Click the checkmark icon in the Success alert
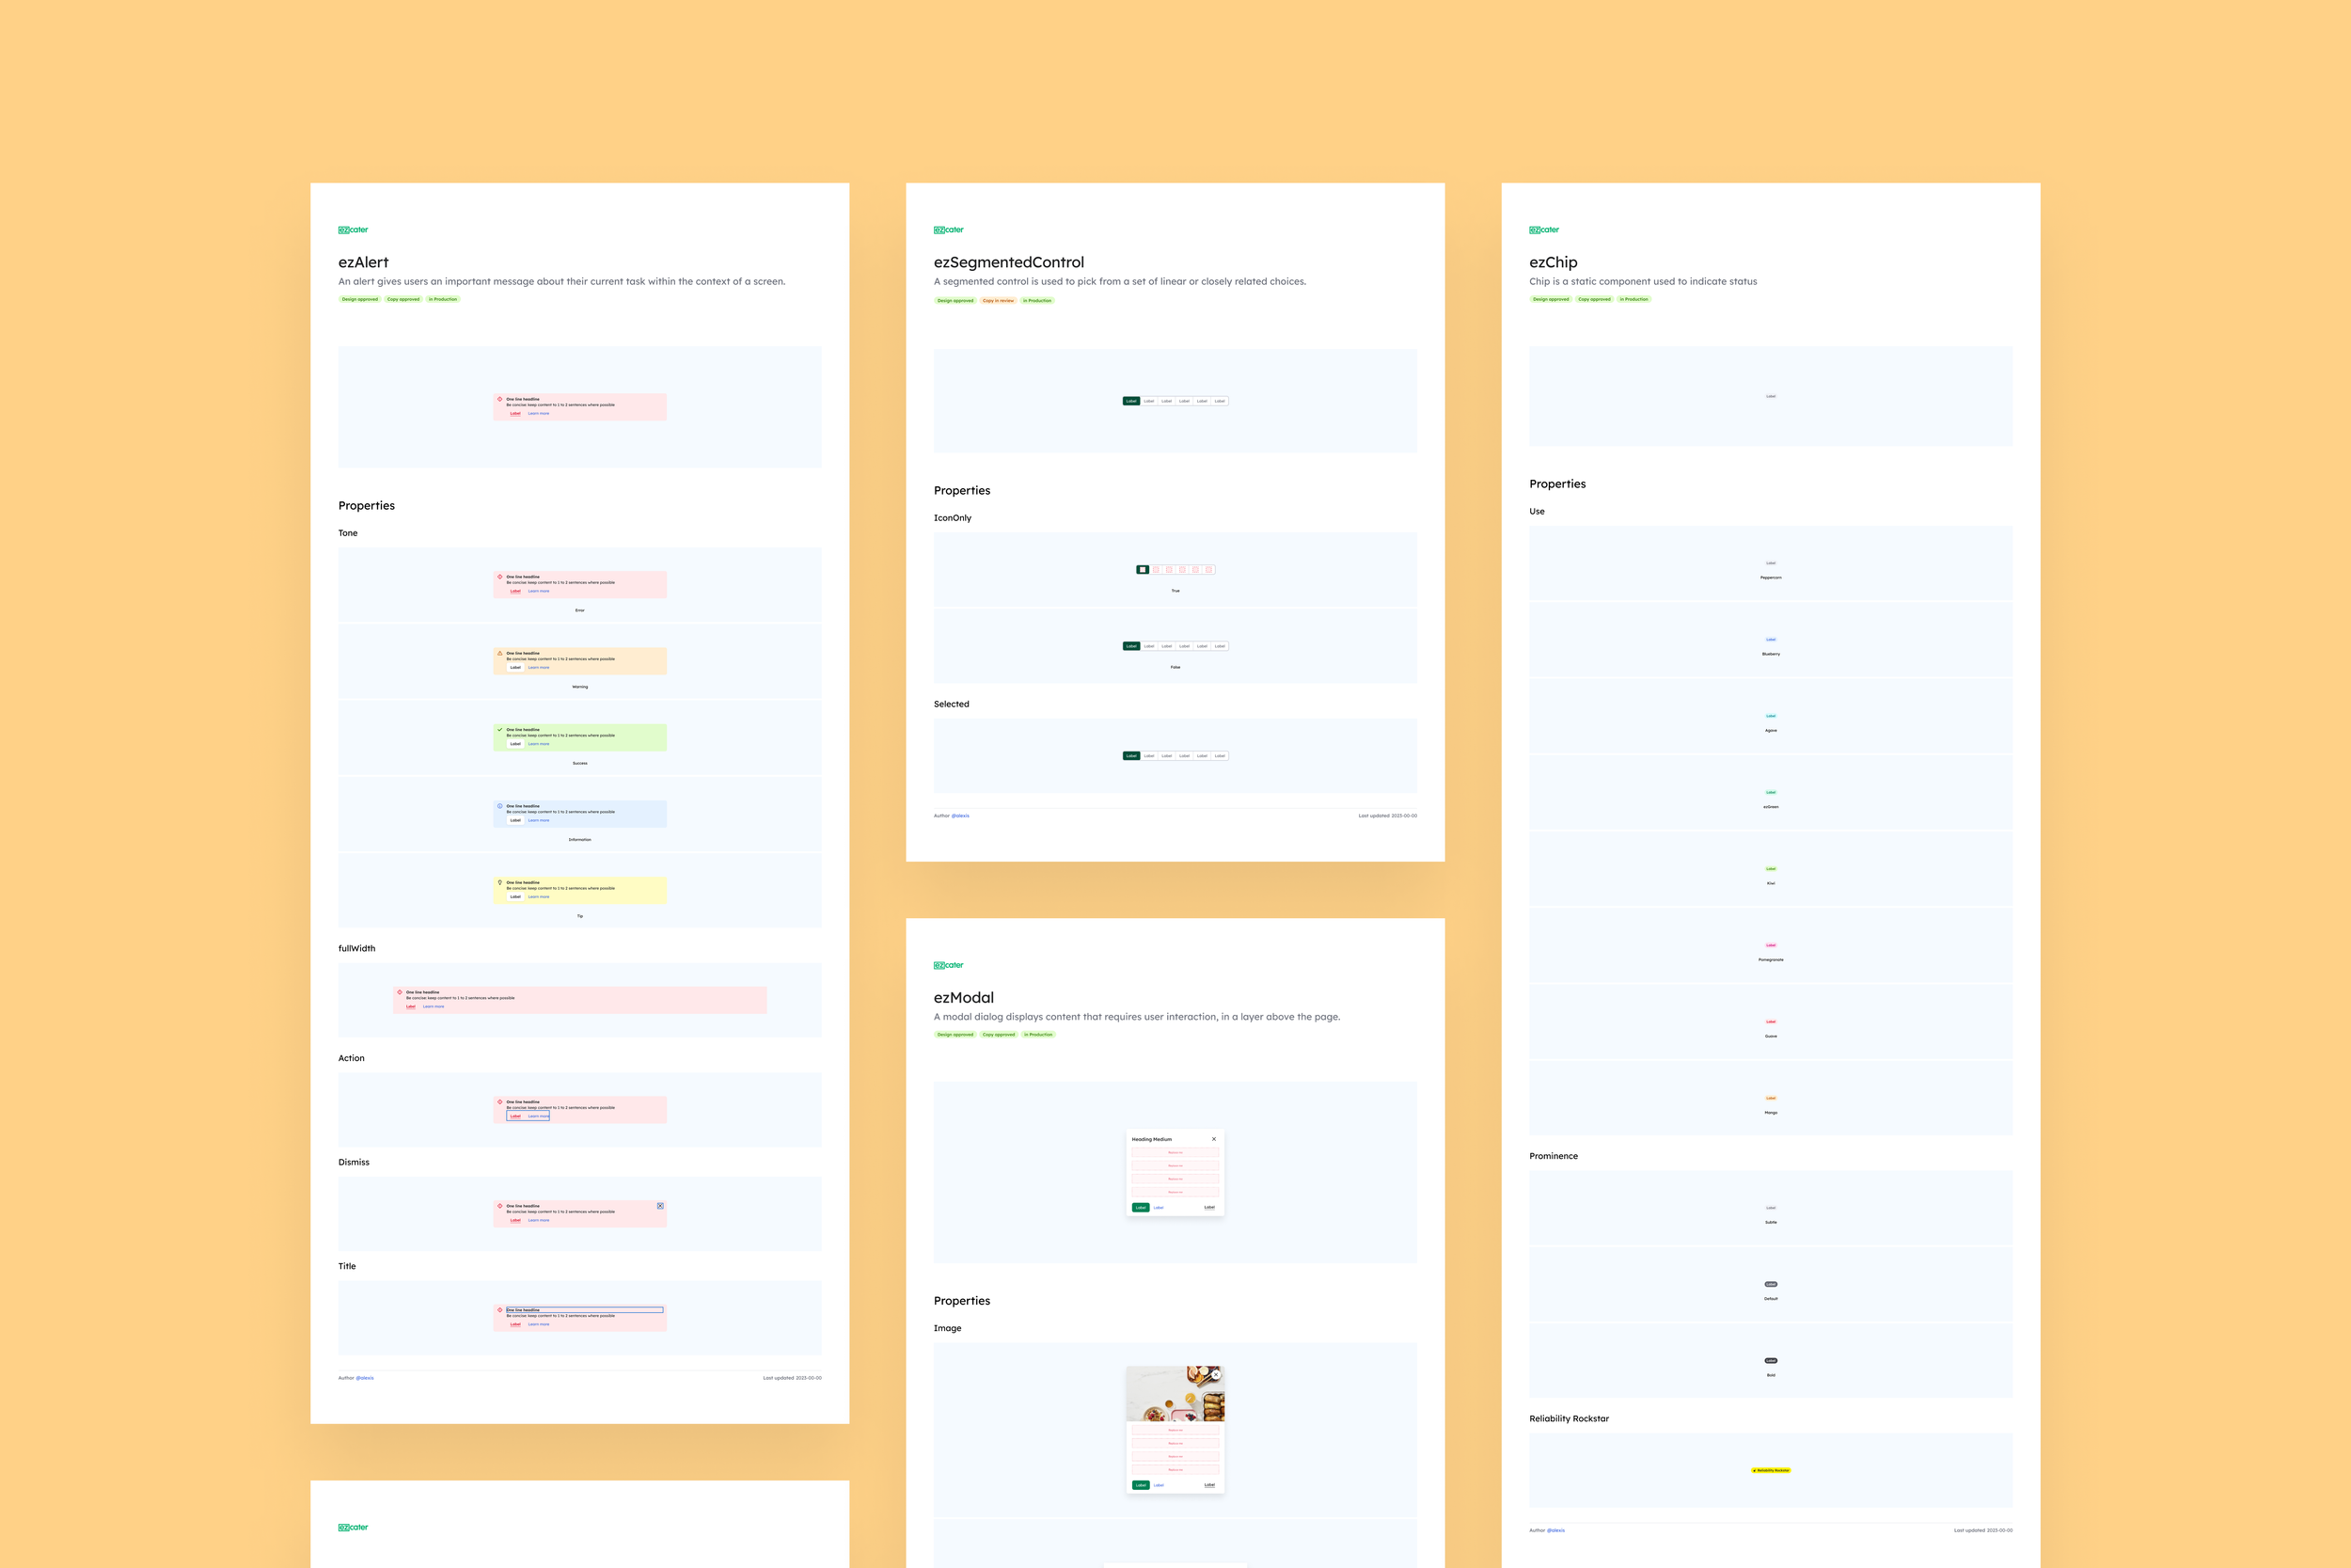This screenshot has width=2351, height=1568. [x=499, y=729]
